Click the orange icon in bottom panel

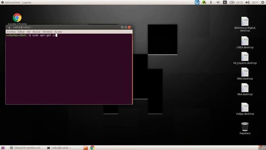pyautogui.click(x=86, y=148)
